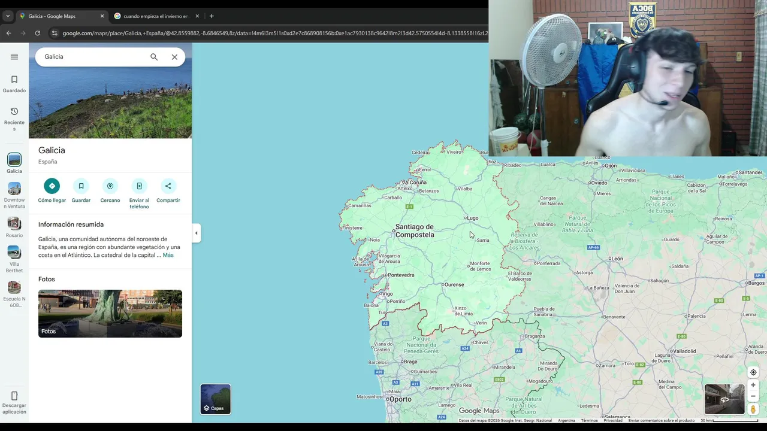The width and height of the screenshot is (767, 431).
Task: Click Santiago de Compostela label on map
Action: pos(415,231)
